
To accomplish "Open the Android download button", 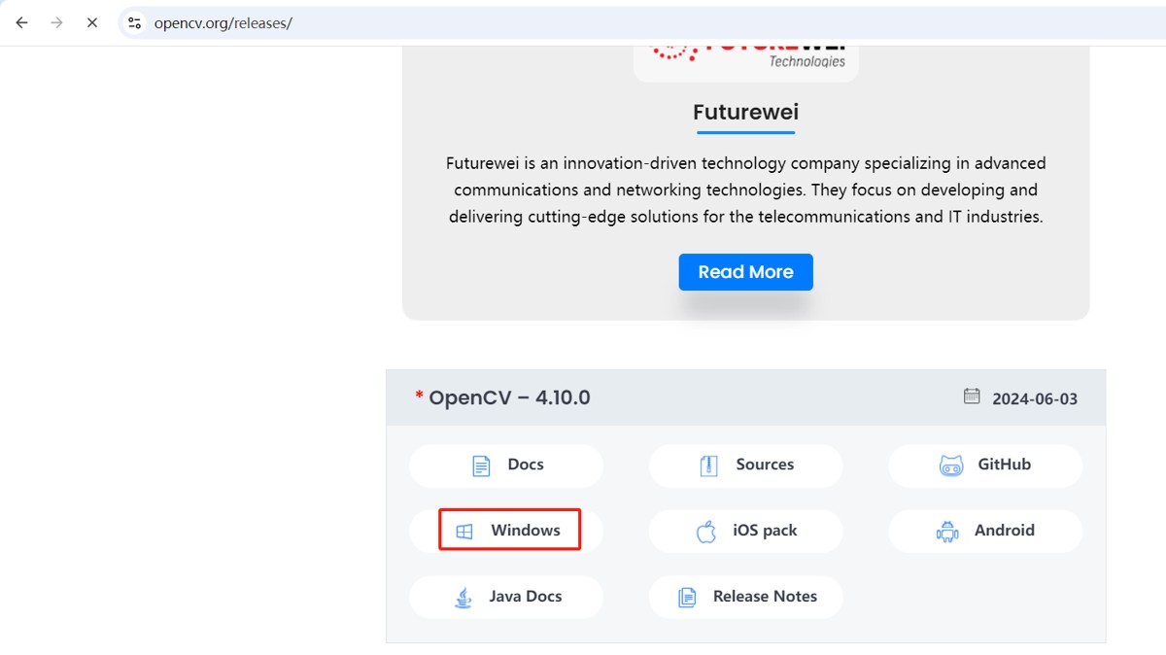I will [985, 531].
